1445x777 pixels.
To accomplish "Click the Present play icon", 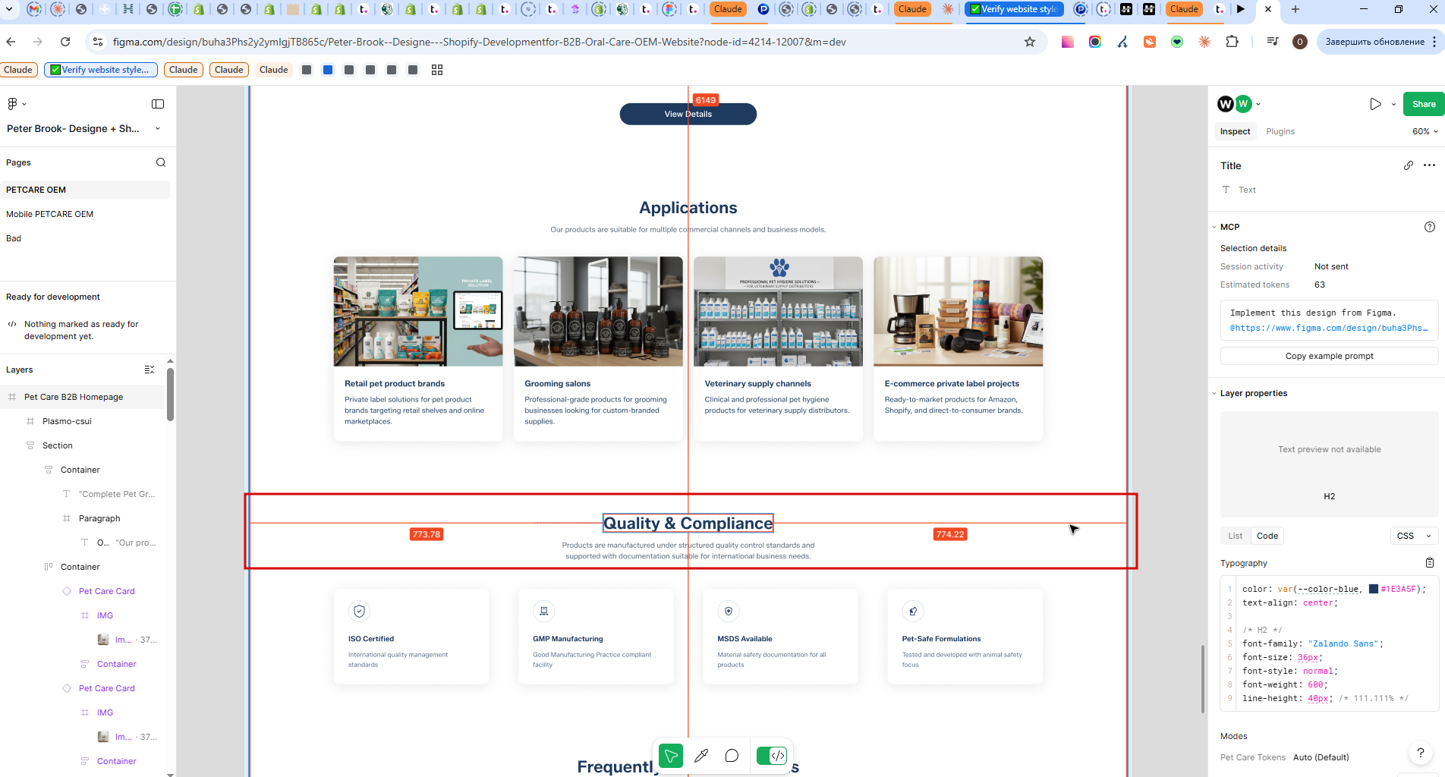I will [1375, 104].
